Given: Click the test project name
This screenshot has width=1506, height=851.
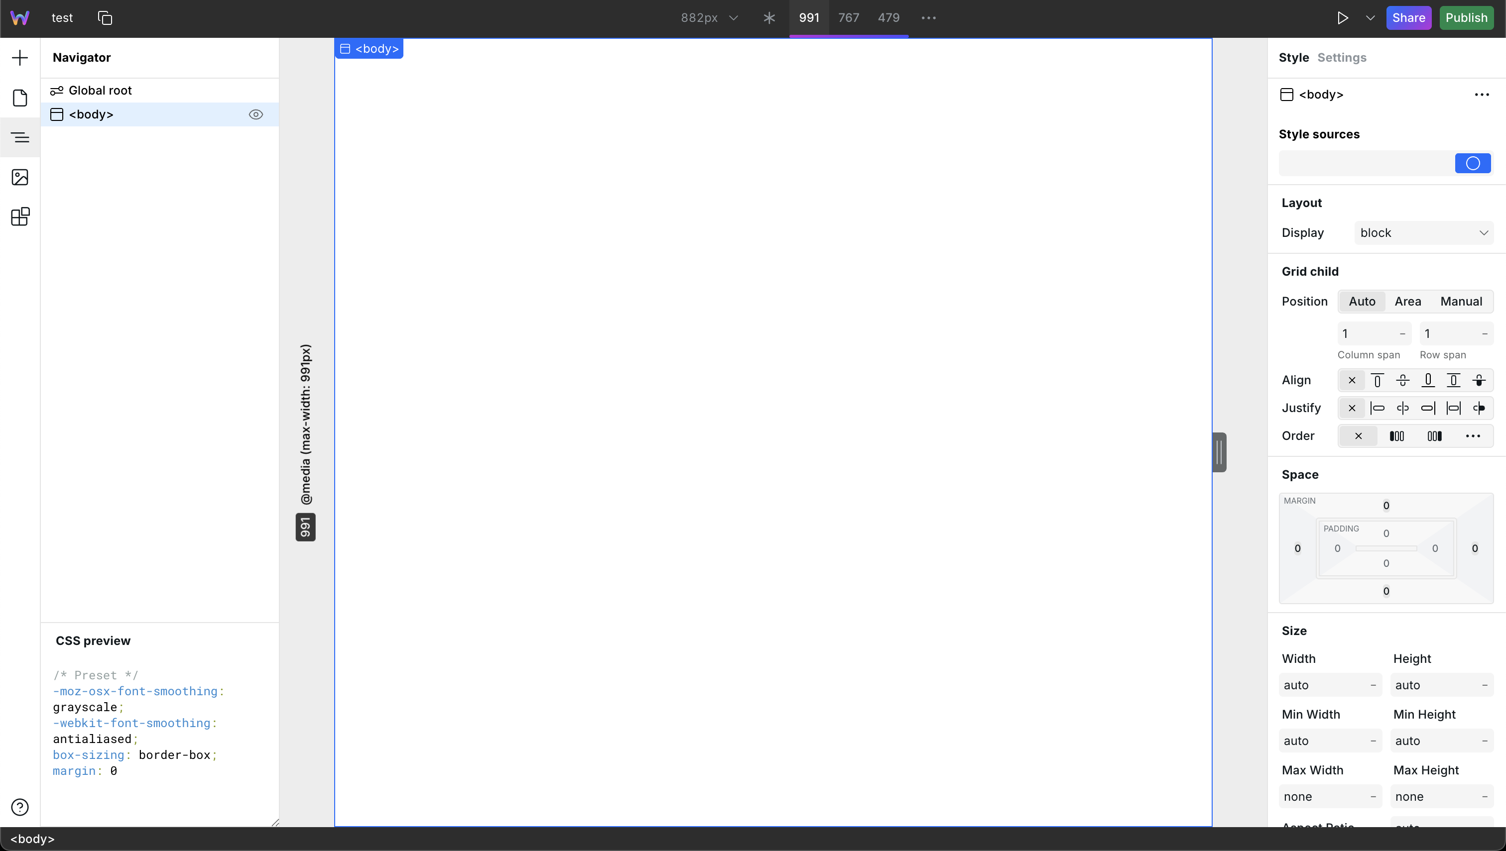Looking at the screenshot, I should click(x=62, y=18).
